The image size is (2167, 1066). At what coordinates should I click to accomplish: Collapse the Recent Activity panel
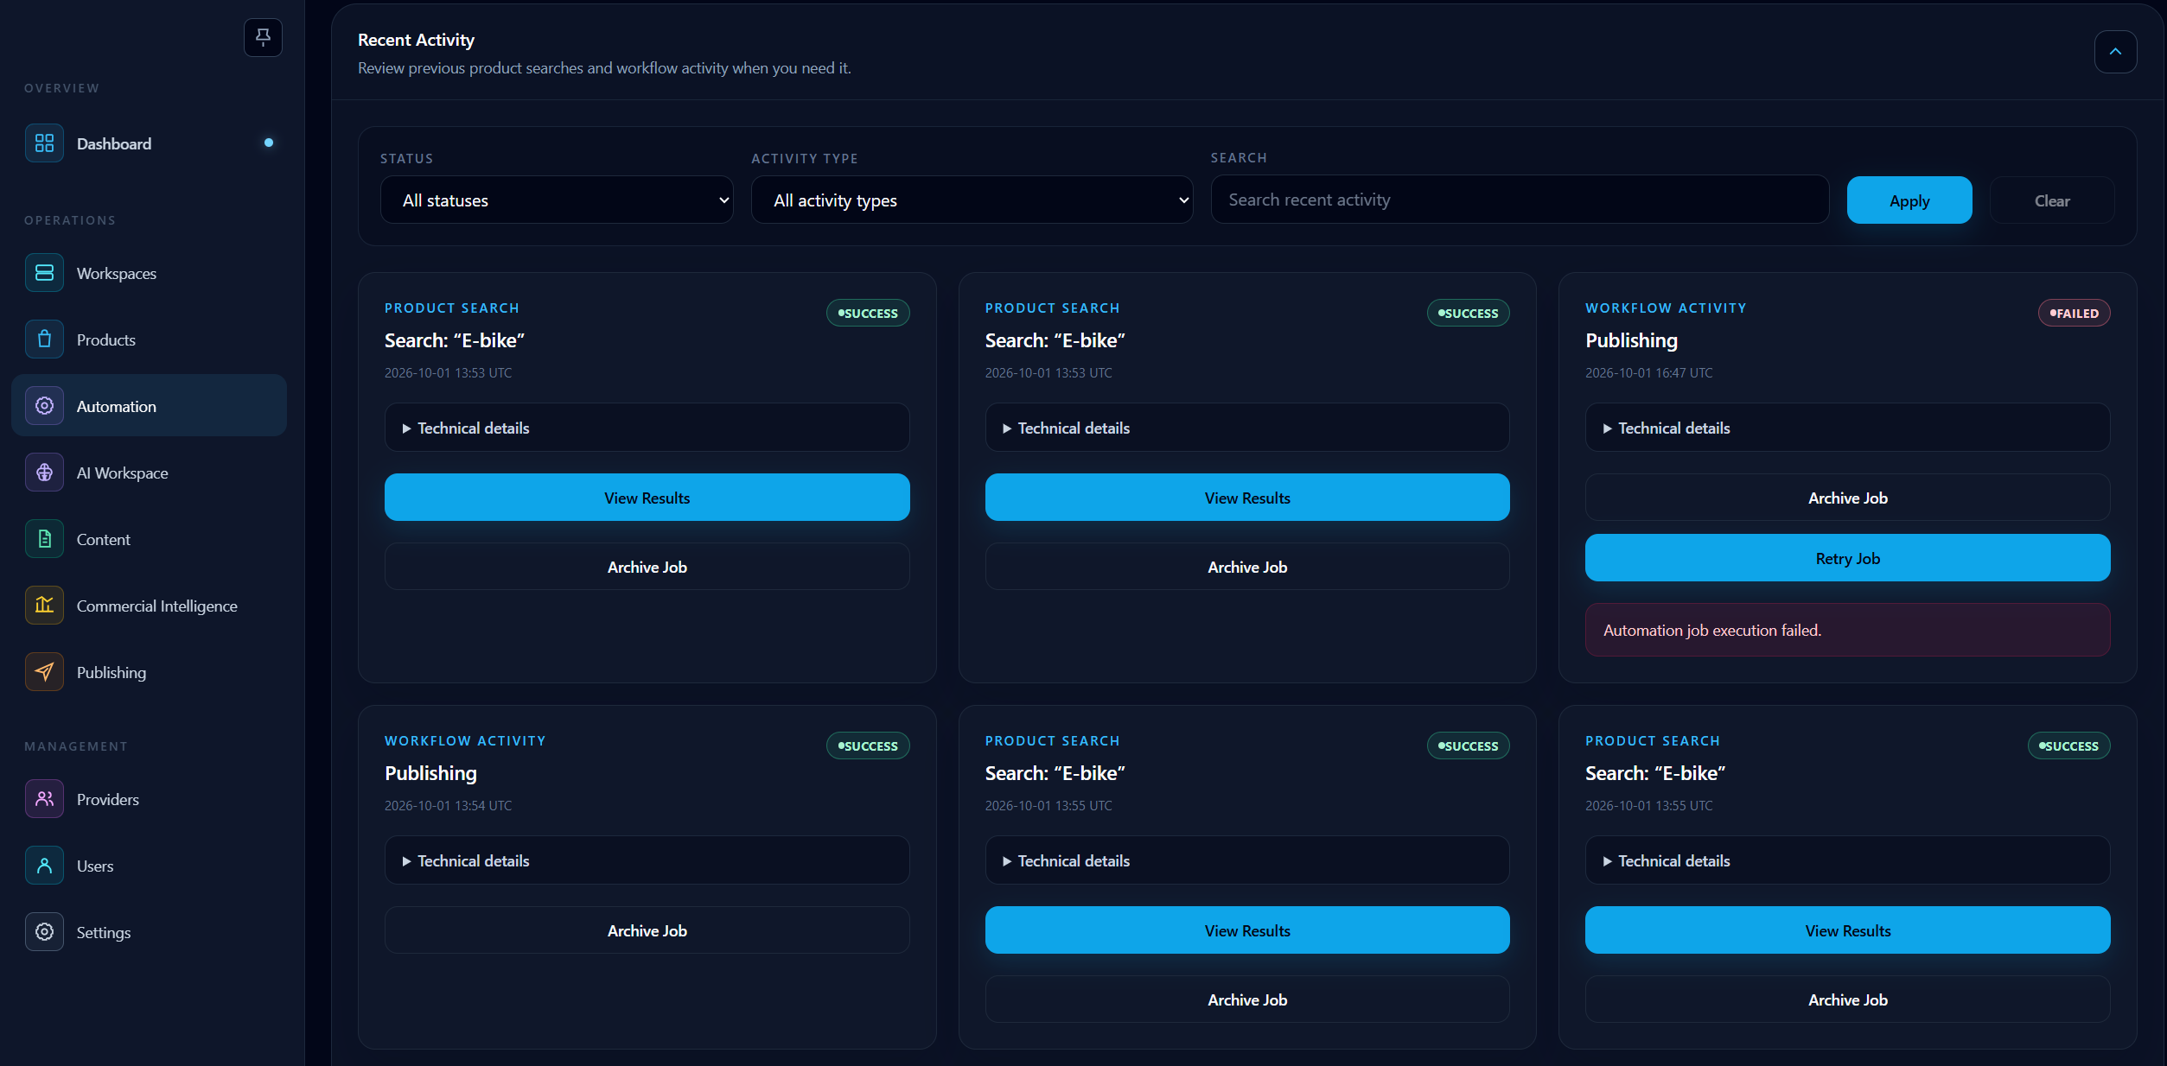coord(2115,52)
